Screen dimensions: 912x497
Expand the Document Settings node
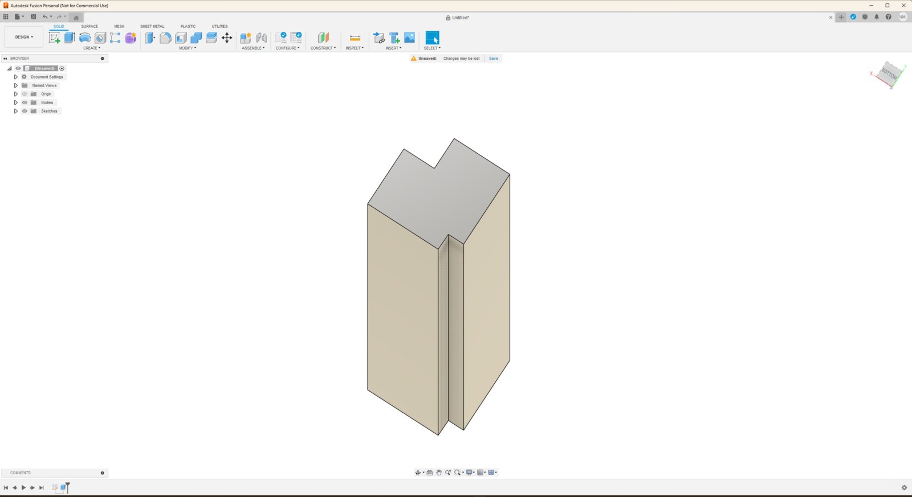pyautogui.click(x=15, y=77)
